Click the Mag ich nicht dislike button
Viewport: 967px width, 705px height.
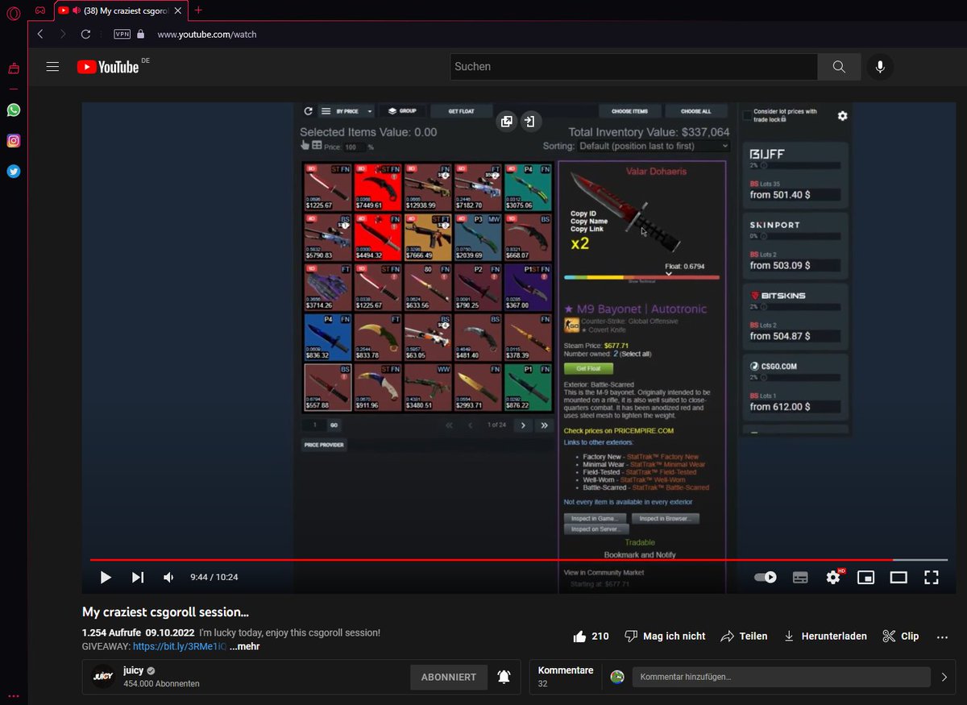coord(665,636)
